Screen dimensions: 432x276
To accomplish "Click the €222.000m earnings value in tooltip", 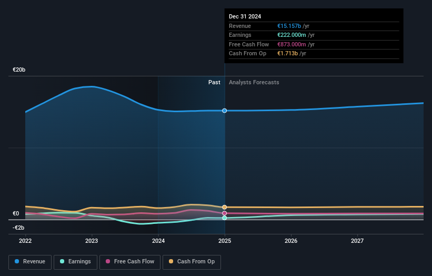I will tap(292, 35).
